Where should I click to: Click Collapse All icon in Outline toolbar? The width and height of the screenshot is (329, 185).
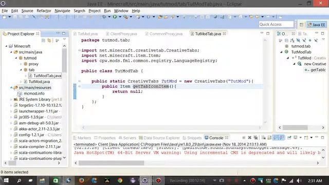(x=286, y=40)
